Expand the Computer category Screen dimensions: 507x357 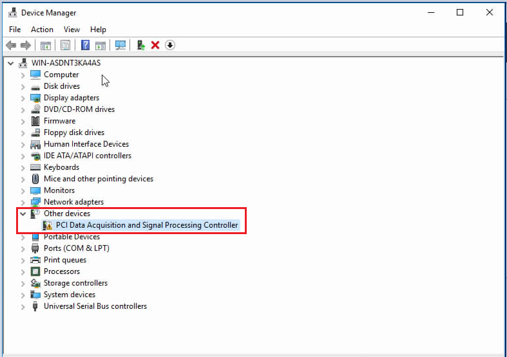pyautogui.click(x=23, y=75)
